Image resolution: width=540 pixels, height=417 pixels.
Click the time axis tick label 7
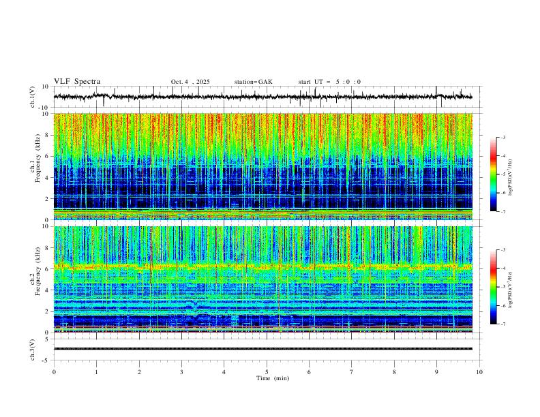coord(352,372)
